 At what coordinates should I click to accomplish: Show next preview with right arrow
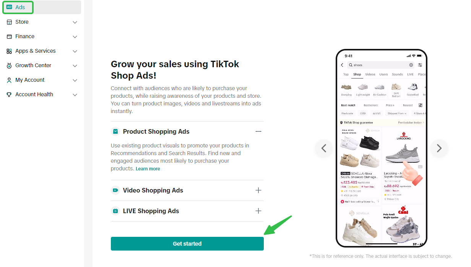tap(439, 148)
